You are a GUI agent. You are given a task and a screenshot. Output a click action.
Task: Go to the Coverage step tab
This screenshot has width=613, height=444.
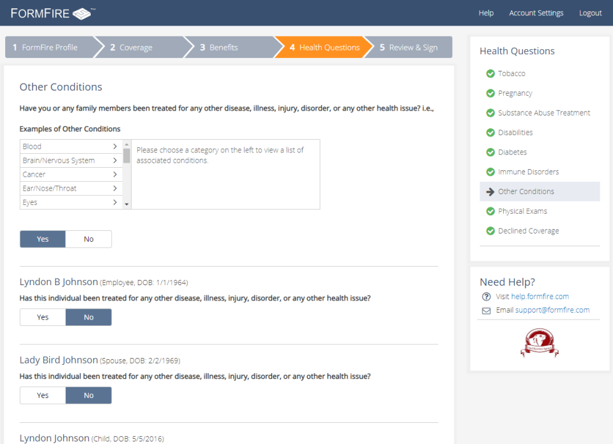point(135,47)
